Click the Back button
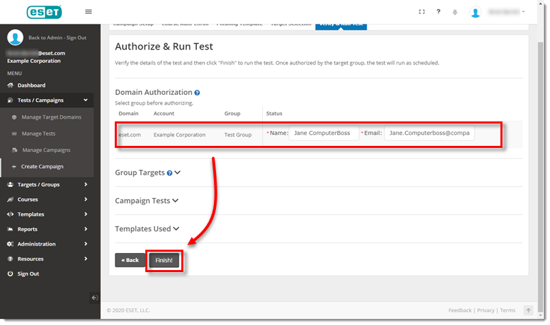The width and height of the screenshot is (550, 325). point(130,260)
